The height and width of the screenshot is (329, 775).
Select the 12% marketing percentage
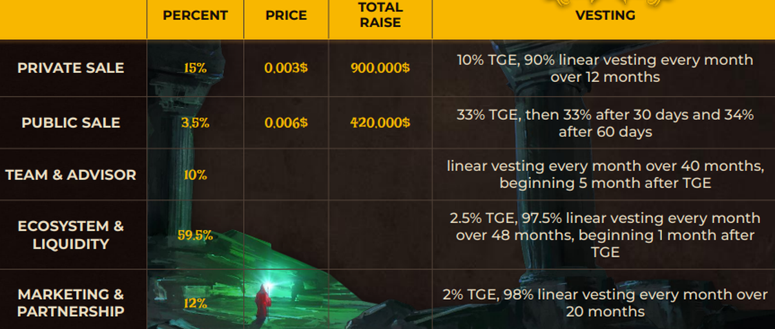tap(195, 303)
